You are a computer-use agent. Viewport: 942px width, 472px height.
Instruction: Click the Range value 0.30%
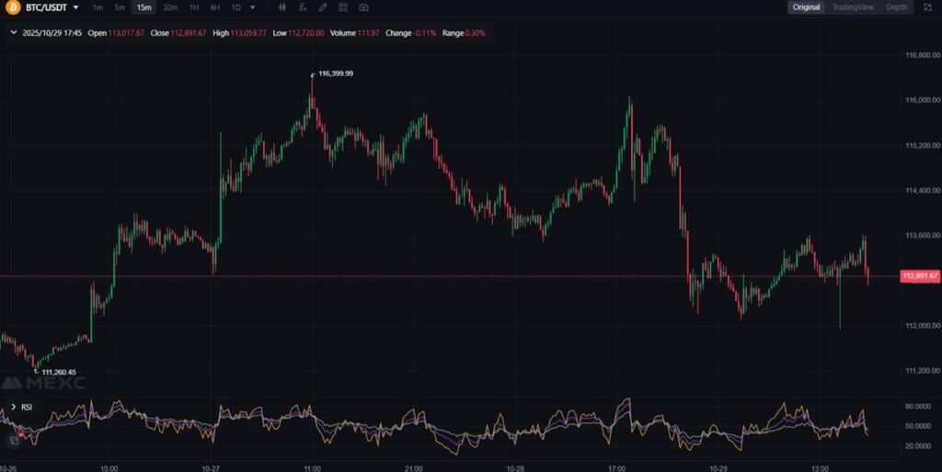[475, 33]
